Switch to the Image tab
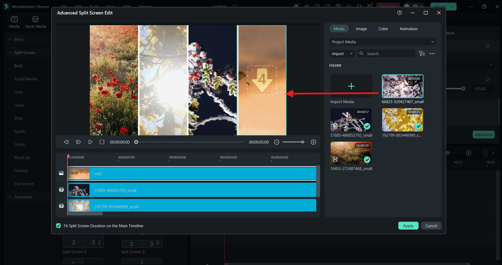This screenshot has height=265, width=502. pos(361,29)
